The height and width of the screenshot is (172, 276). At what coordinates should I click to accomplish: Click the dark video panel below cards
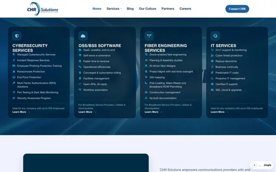(x=86, y=163)
